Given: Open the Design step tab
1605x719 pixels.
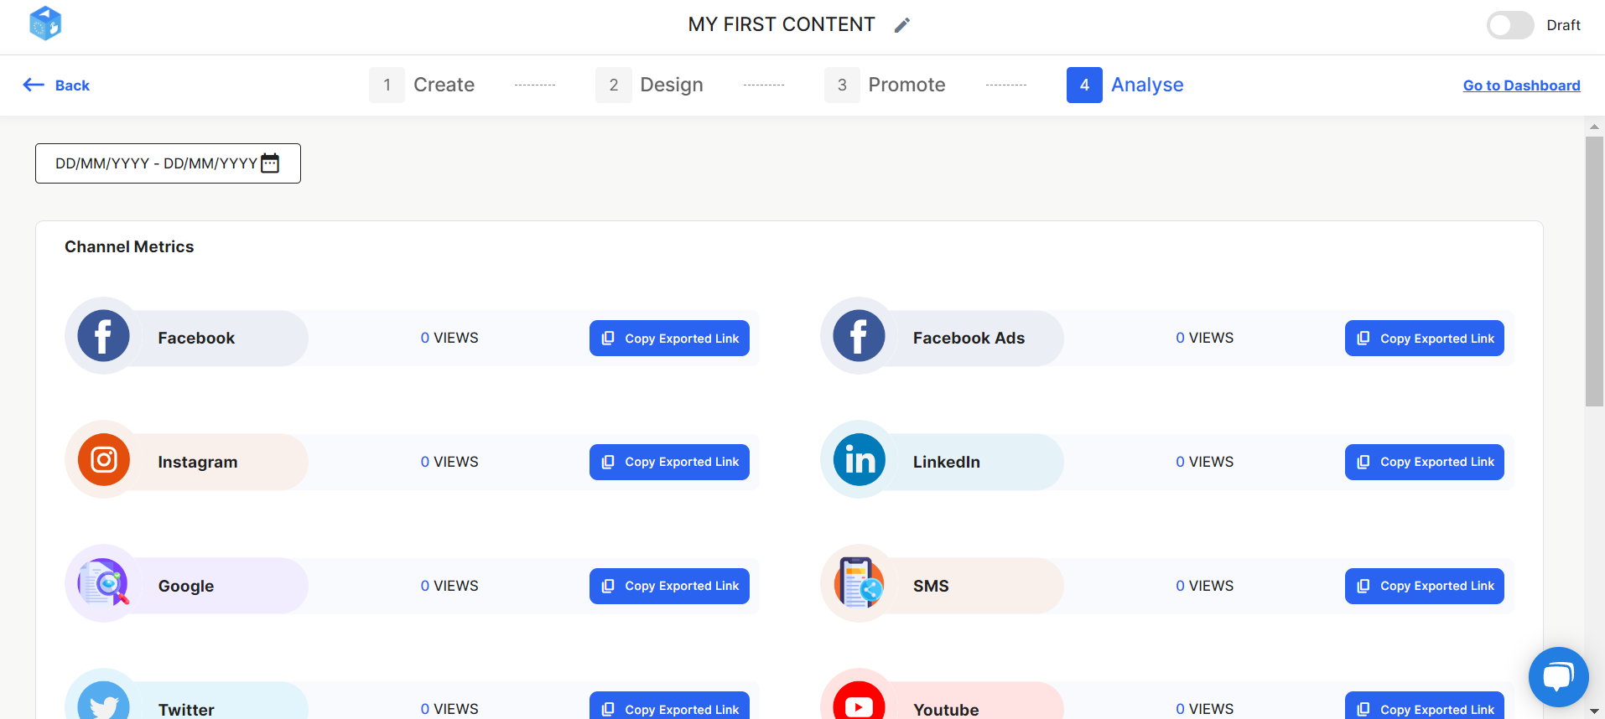Looking at the screenshot, I should 650,85.
